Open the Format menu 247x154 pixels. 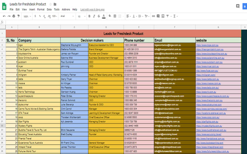(41, 9)
